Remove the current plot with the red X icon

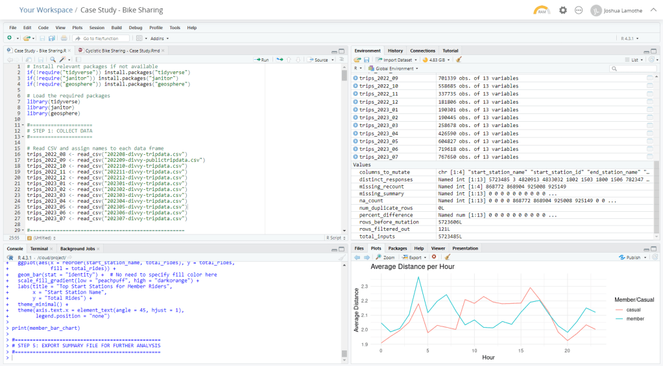point(434,257)
